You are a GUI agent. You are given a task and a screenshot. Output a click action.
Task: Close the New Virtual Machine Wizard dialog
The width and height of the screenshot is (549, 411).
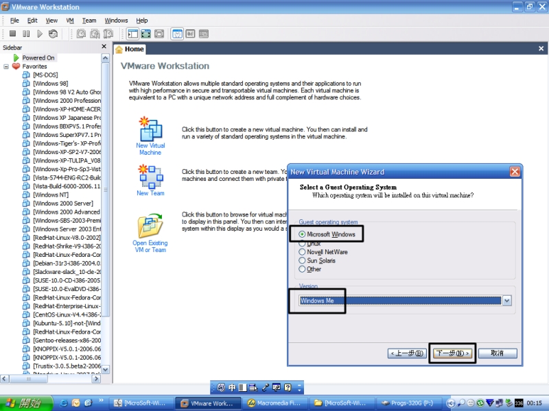[514, 172]
